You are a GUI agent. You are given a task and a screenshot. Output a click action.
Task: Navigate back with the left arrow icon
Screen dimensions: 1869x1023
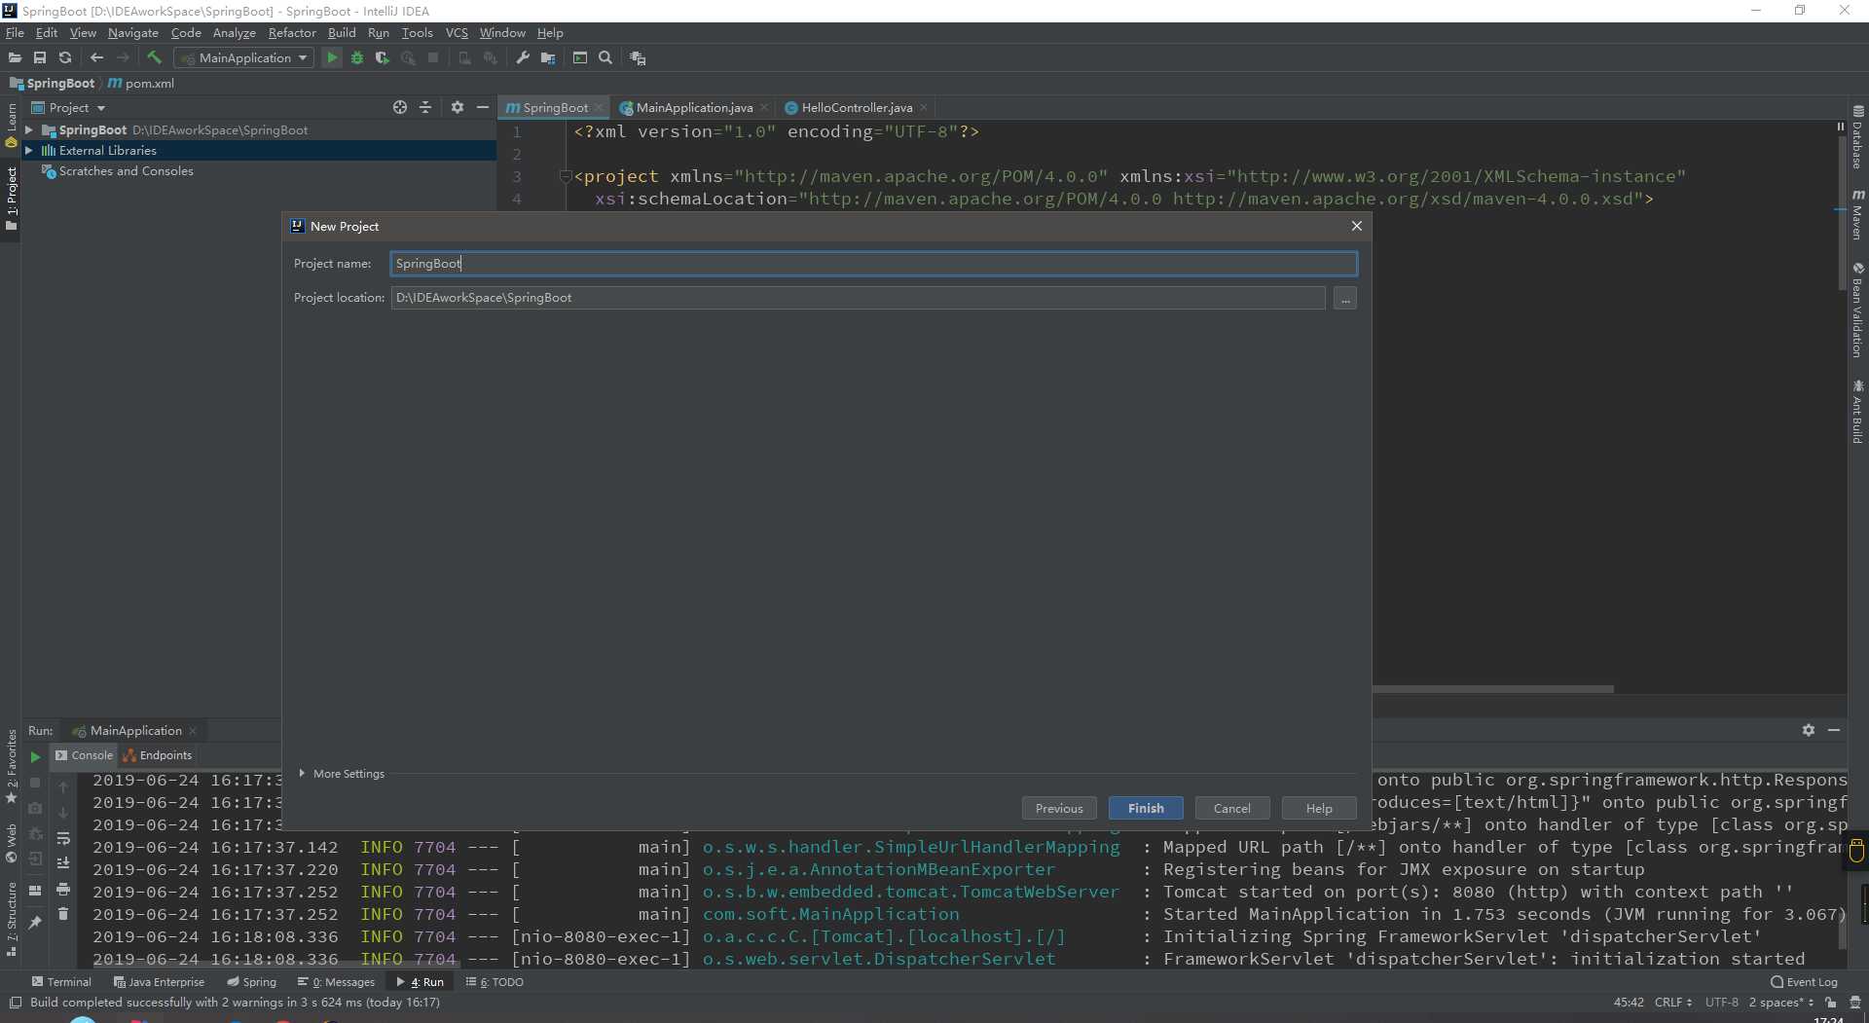pyautogui.click(x=96, y=58)
